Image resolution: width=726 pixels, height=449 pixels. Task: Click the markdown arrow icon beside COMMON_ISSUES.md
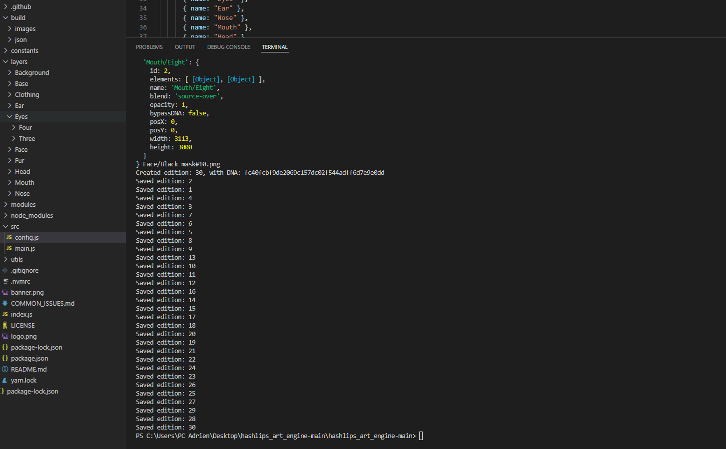(5, 303)
